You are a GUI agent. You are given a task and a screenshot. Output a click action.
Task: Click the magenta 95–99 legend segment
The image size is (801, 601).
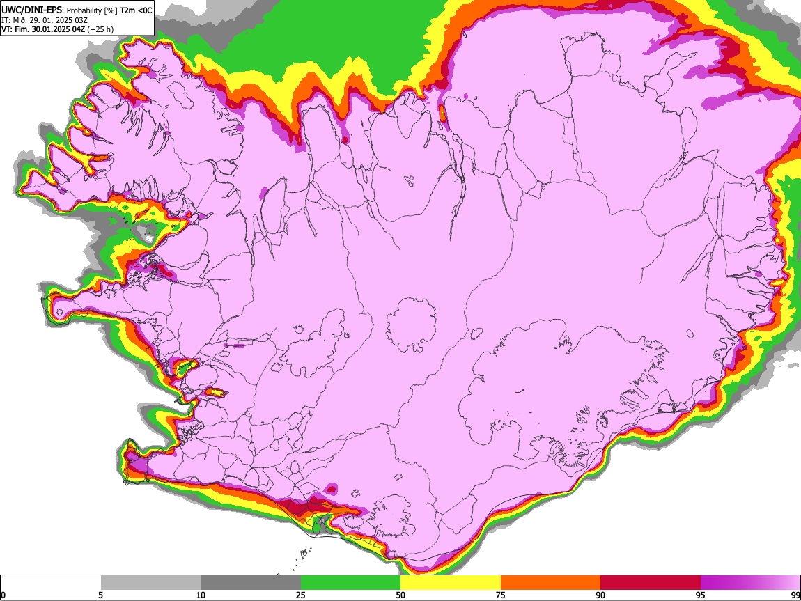pyautogui.click(x=750, y=583)
